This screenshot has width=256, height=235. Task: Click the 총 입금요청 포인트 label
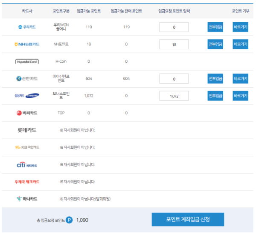[x=51, y=220]
